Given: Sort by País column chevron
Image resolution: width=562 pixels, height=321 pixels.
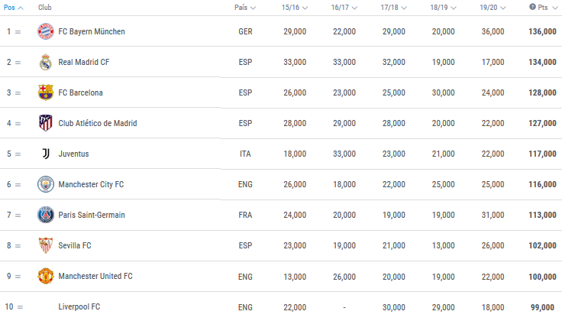Looking at the screenshot, I should pos(253,8).
